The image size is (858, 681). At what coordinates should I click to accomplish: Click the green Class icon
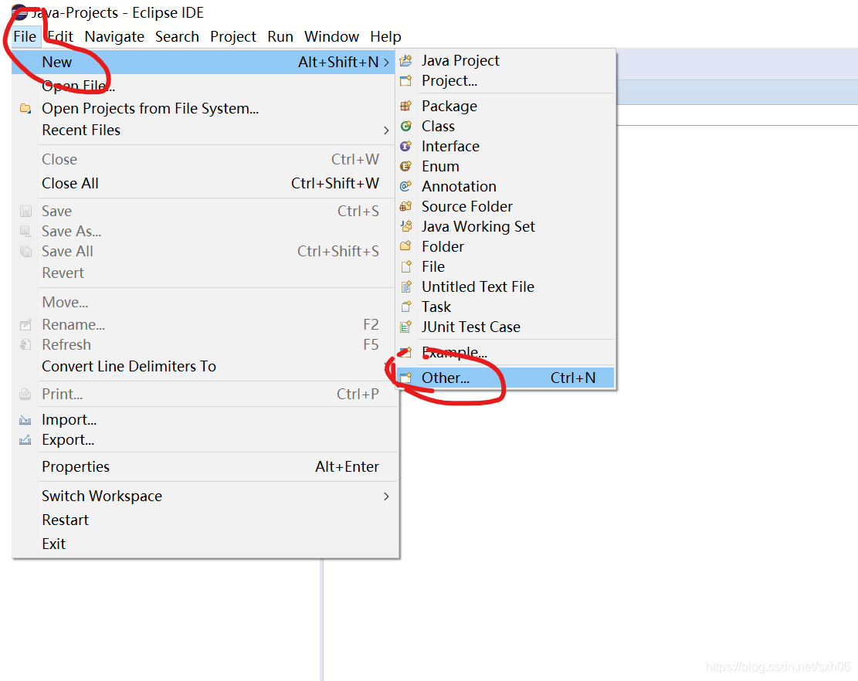(406, 127)
